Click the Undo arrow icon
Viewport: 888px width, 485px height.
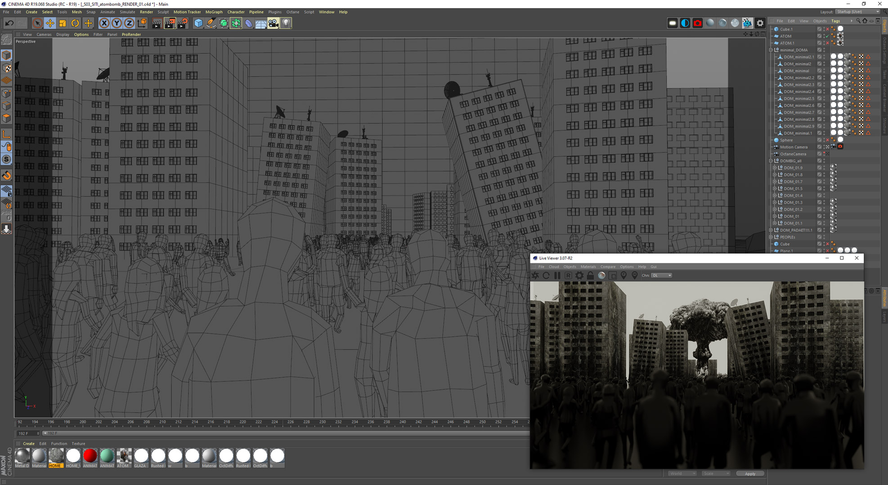coord(9,23)
